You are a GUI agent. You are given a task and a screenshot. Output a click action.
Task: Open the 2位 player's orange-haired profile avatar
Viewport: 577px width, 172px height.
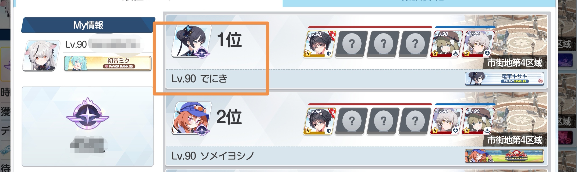tap(191, 118)
